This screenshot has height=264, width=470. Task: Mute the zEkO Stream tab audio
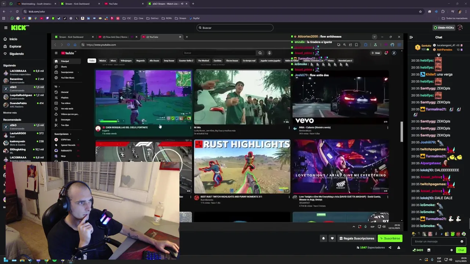182,4
